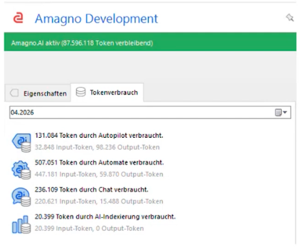The height and width of the screenshot is (247, 300).
Task: Select '20.399 Input-Token, 0 Output-Token' line
Action: (x=89, y=228)
